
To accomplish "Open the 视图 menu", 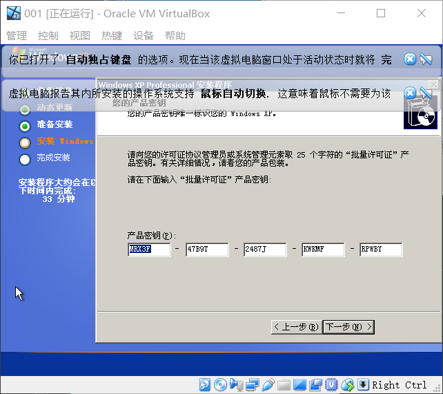I will [80, 36].
